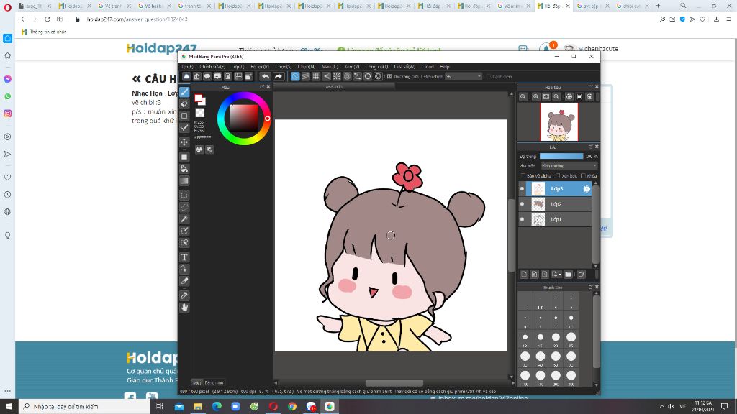
Task: Open the Tệp(F) file menu
Action: click(187, 67)
